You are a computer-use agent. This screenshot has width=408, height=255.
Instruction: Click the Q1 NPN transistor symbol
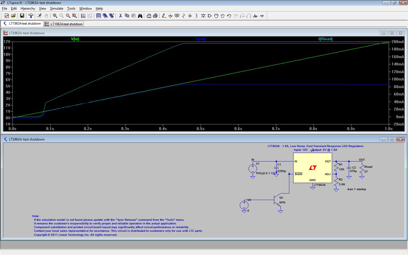(x=277, y=200)
